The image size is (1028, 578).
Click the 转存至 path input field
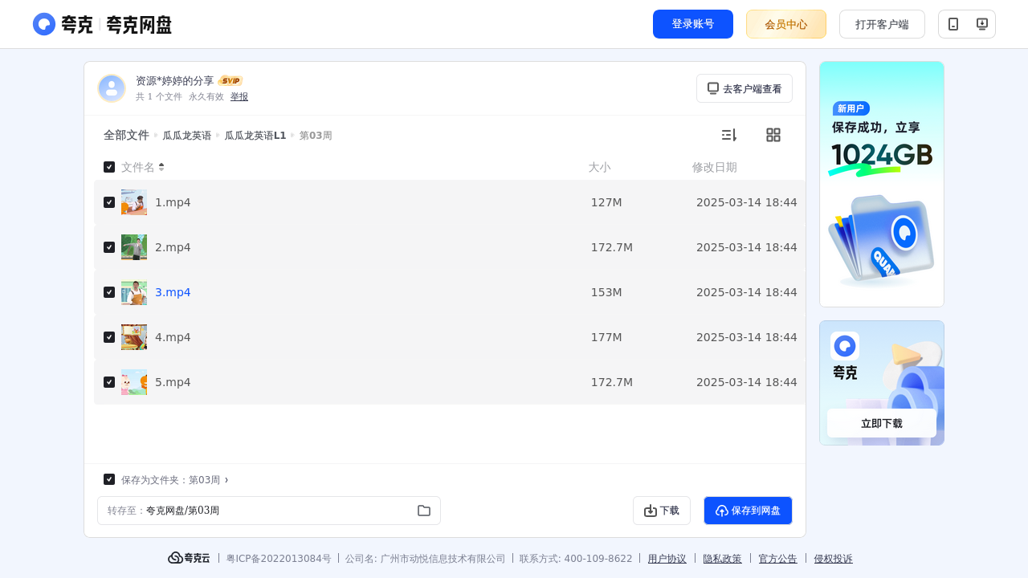[269, 511]
